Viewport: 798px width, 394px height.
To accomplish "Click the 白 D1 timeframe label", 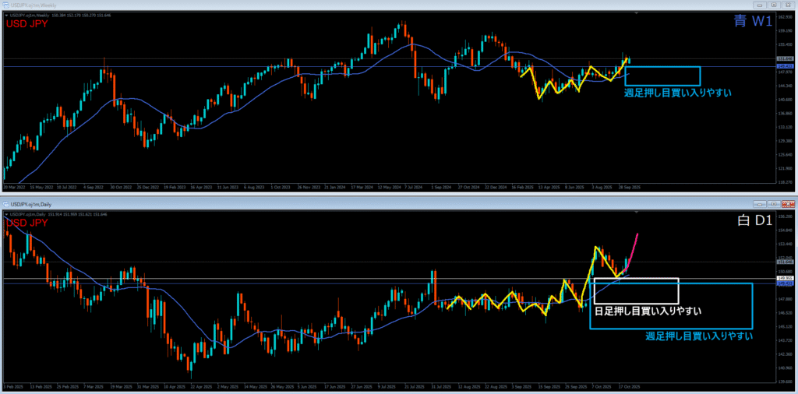I will (754, 220).
